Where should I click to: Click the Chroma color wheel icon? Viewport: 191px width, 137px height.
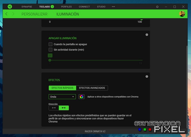[x=81, y=97]
